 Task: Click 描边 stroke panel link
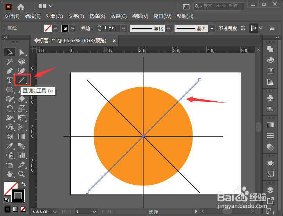coord(87,29)
